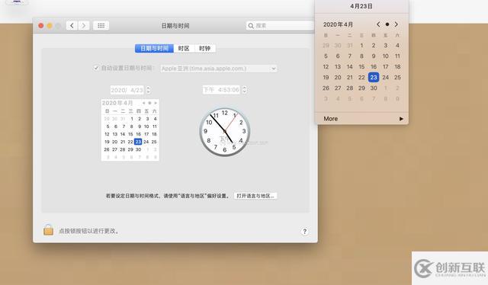This screenshot has width=488, height=285.
Task: Jump to today dot in popup calendar
Action: click(387, 24)
